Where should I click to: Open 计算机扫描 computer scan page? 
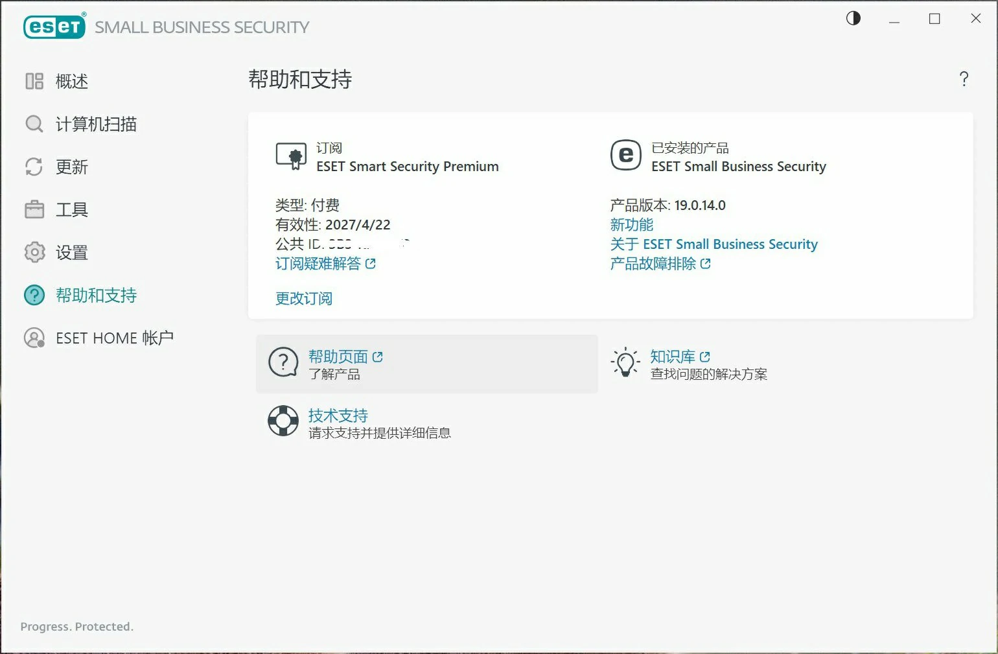(96, 124)
